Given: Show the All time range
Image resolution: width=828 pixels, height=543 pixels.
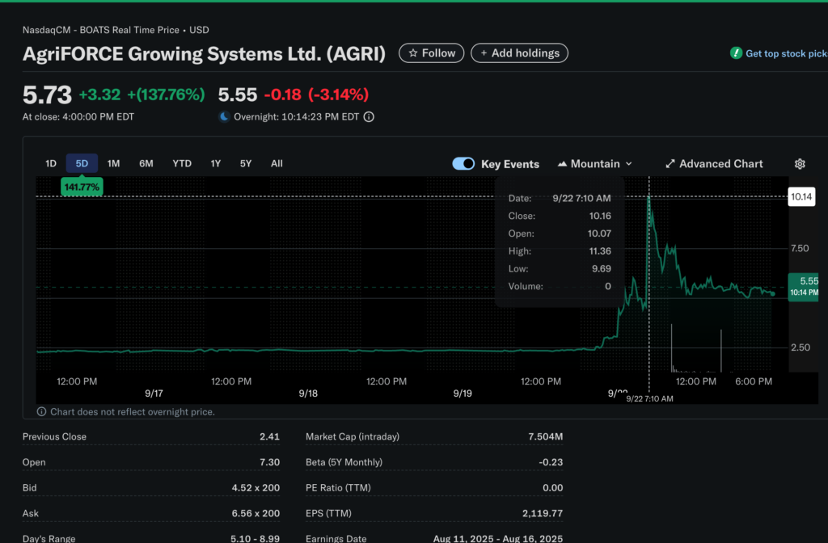Looking at the screenshot, I should point(277,164).
